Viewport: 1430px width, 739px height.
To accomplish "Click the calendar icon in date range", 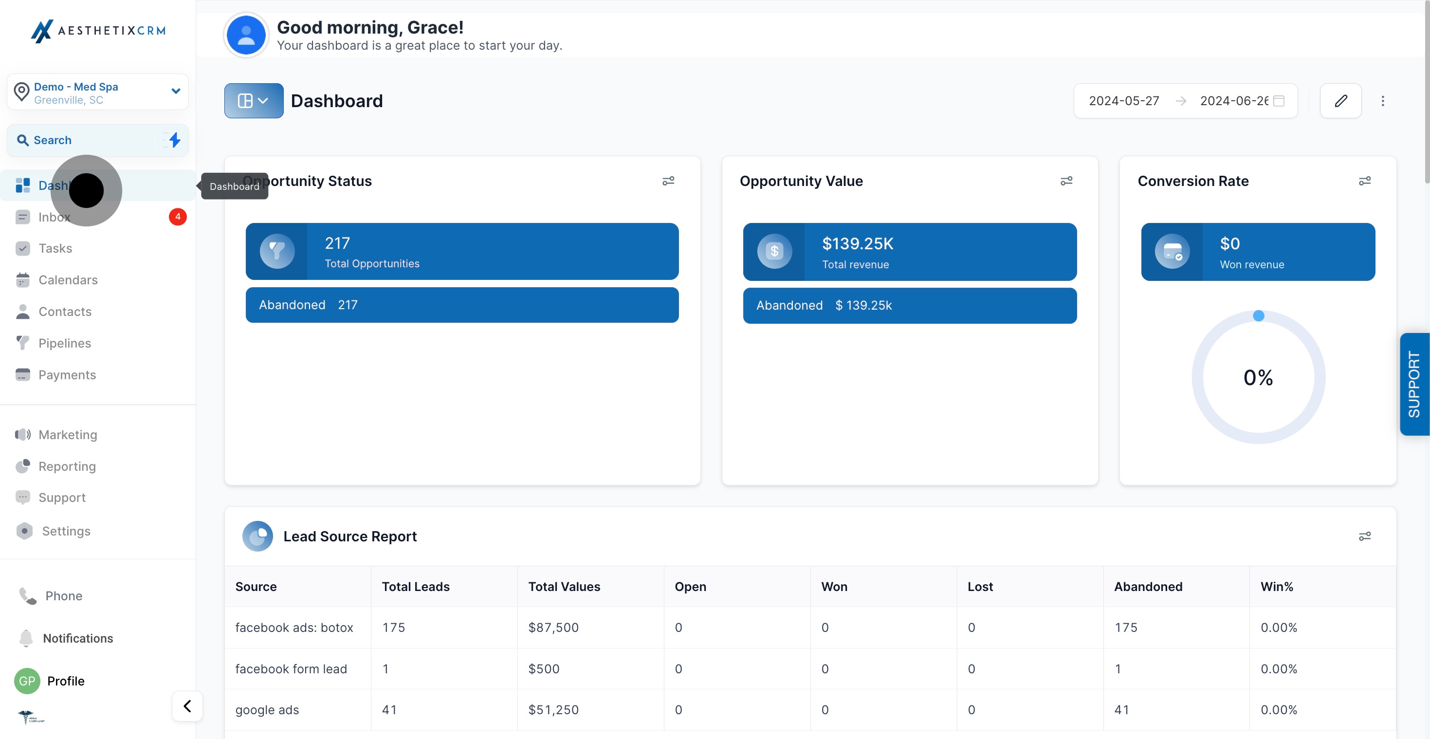I will coord(1279,100).
